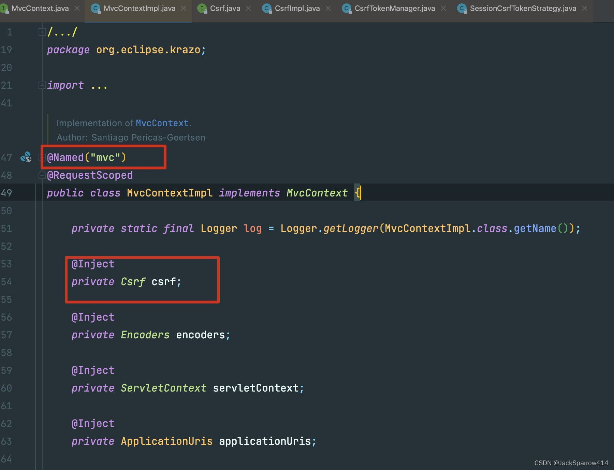614x470 pixels.
Task: Click the @RequestScoped annotation
Action: point(90,175)
